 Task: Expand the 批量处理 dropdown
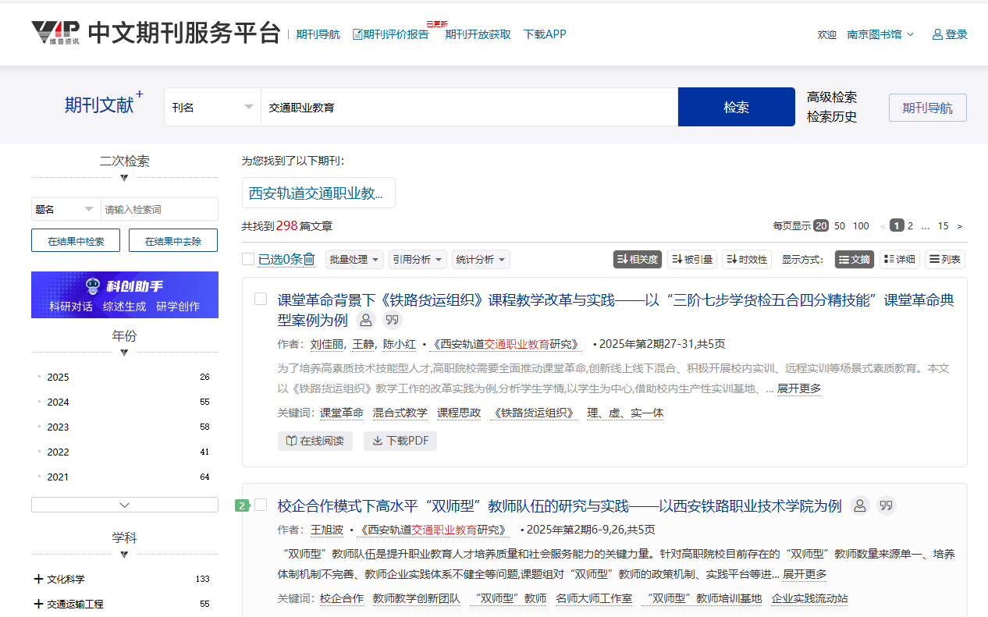(x=354, y=260)
